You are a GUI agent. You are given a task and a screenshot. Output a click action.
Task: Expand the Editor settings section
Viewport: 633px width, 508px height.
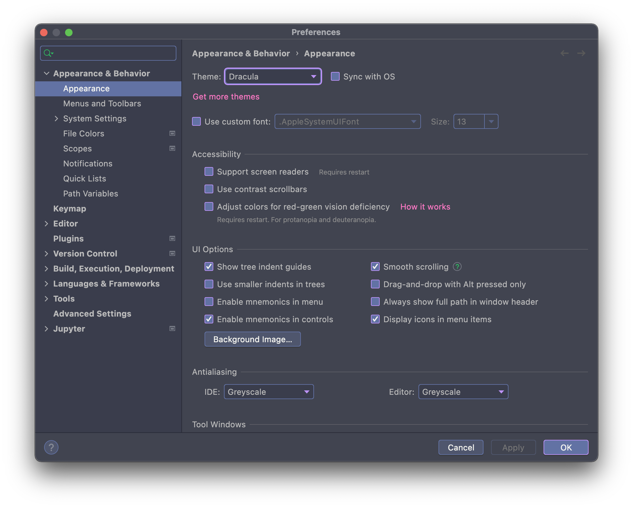(46, 224)
